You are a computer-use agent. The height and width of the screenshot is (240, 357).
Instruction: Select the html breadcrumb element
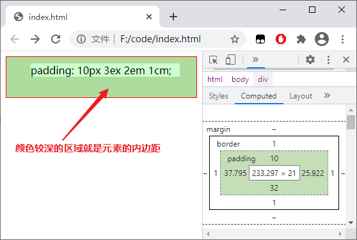coord(215,79)
